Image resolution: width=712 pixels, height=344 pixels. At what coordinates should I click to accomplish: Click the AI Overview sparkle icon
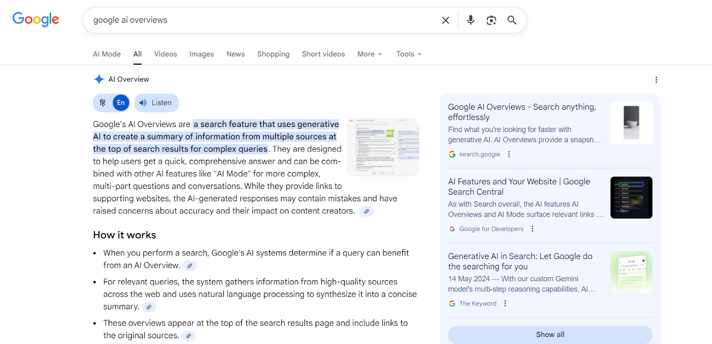pos(99,79)
